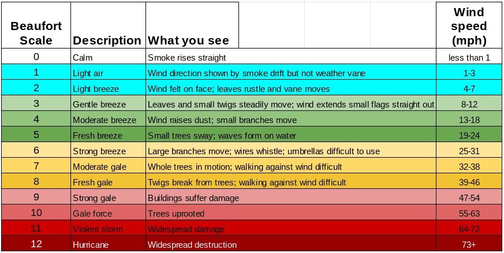The height and width of the screenshot is (253, 504).
Task: Click the cyan 'Light air' cell
Action: click(108, 73)
